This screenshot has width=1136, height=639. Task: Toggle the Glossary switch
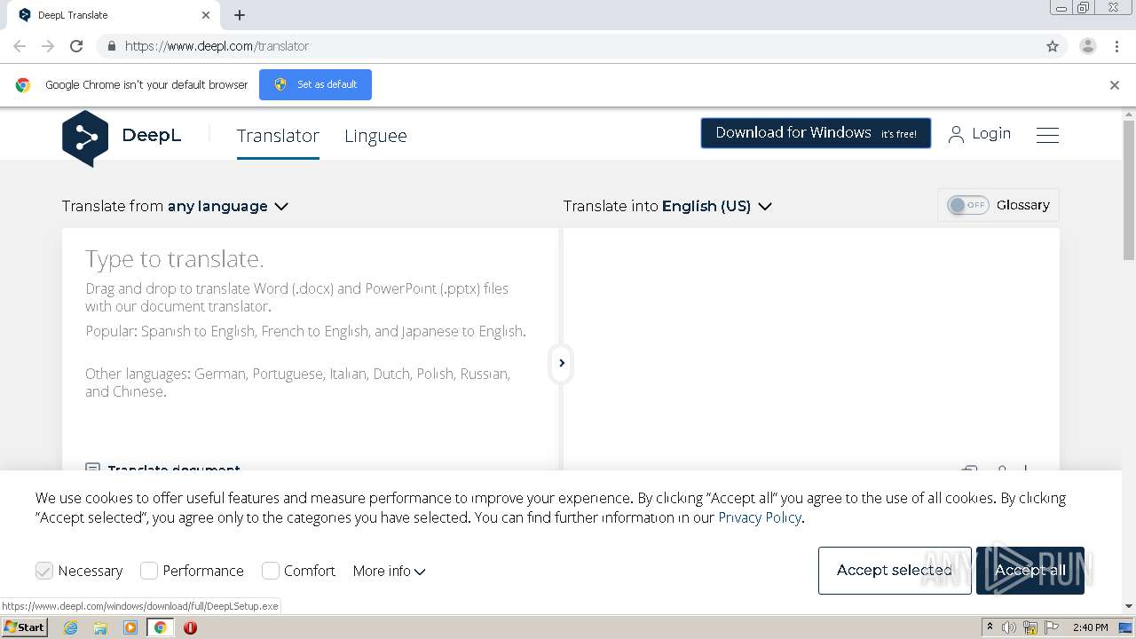pyautogui.click(x=967, y=205)
